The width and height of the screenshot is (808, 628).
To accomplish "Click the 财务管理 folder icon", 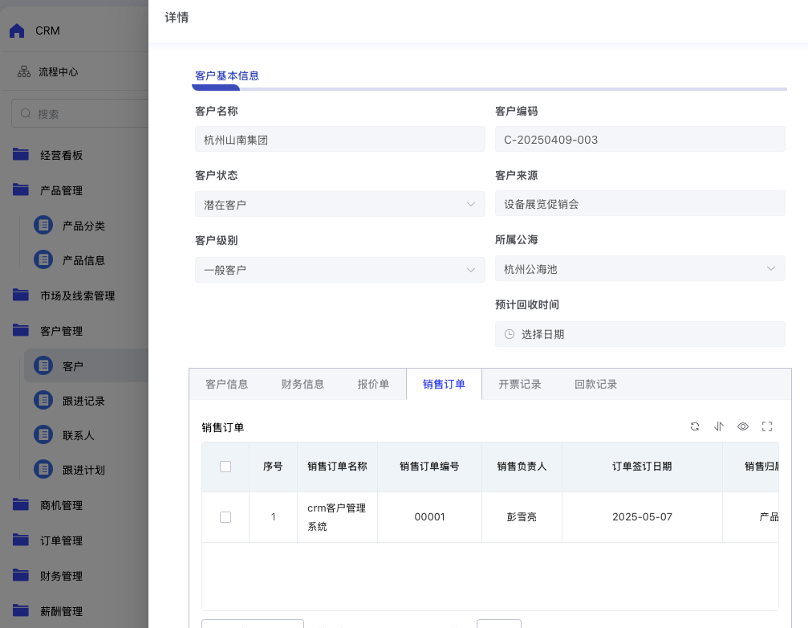I will pyautogui.click(x=21, y=575).
